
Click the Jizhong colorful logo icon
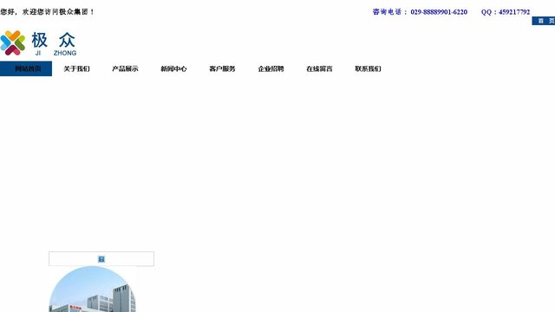pyautogui.click(x=13, y=42)
